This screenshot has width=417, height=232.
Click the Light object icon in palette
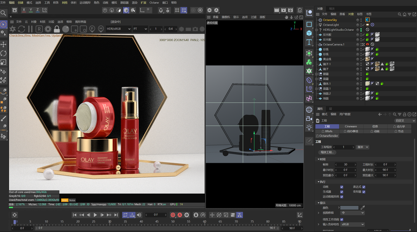coord(309,127)
